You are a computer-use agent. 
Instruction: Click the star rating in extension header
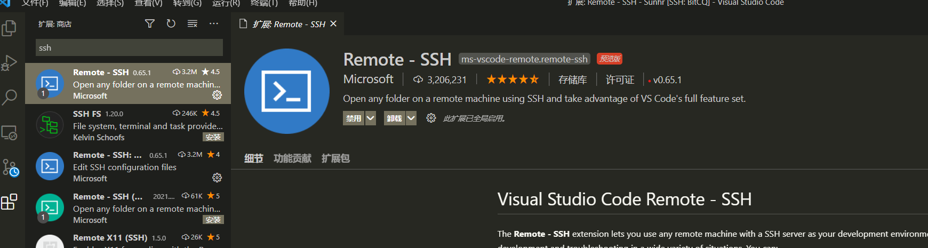[513, 79]
